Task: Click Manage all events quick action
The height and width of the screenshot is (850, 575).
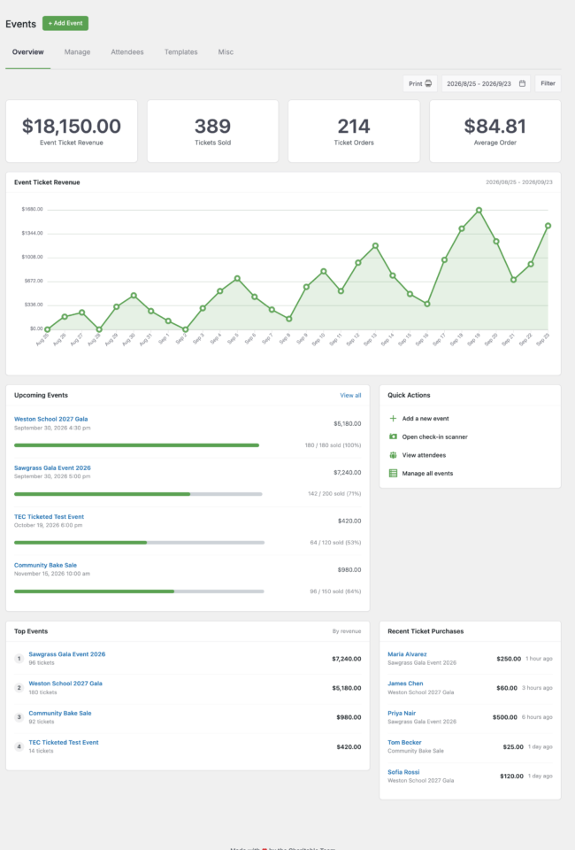Action: 427,473
